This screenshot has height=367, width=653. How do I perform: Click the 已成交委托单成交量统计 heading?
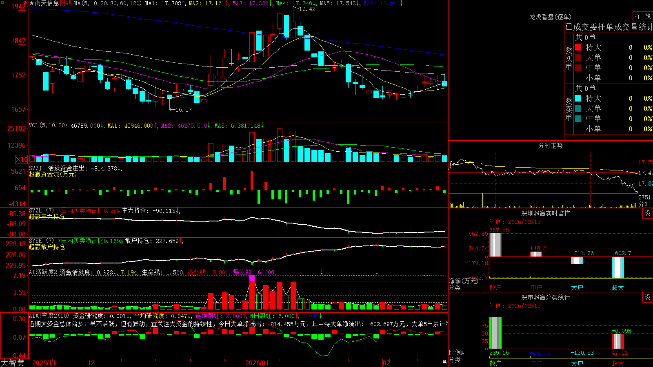[x=609, y=27]
